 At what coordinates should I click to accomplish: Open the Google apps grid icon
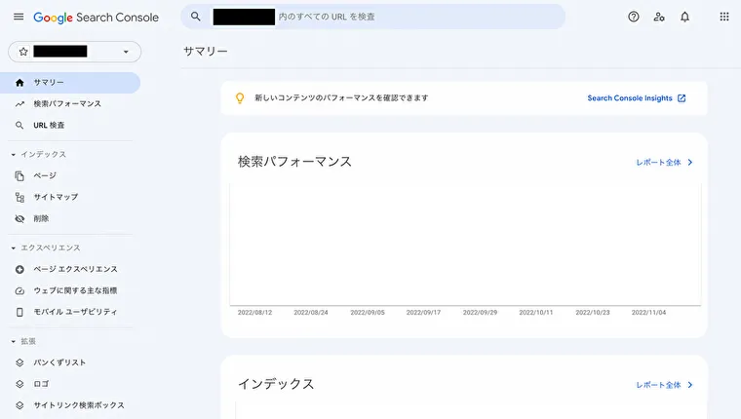[724, 17]
